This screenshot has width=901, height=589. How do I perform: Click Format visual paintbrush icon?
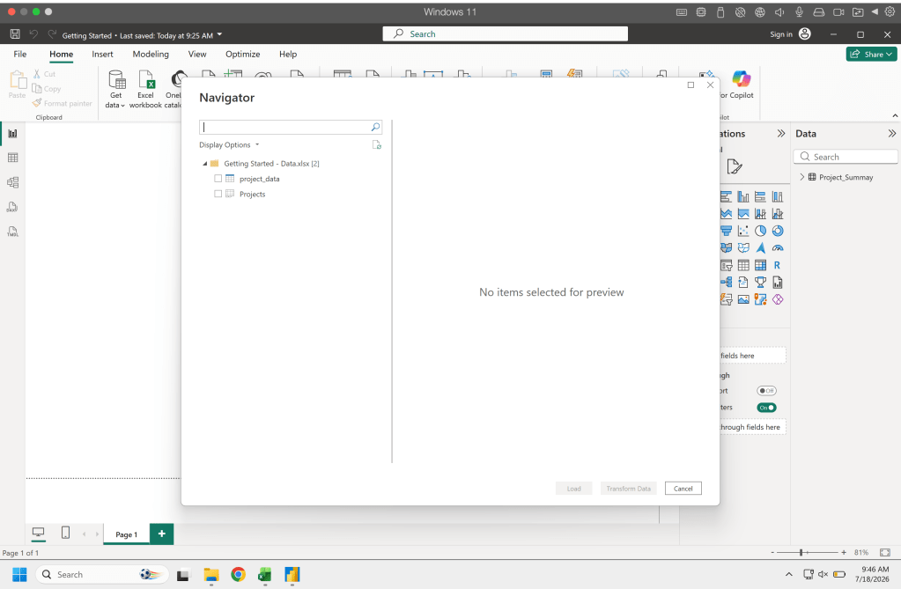[x=735, y=166]
